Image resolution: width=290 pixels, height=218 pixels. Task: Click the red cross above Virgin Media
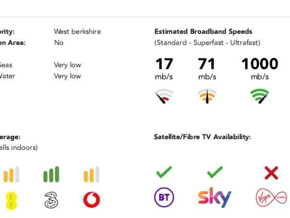[x=271, y=173]
